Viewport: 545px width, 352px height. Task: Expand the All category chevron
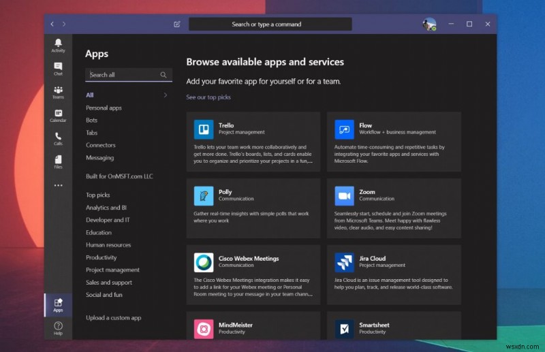(165, 95)
